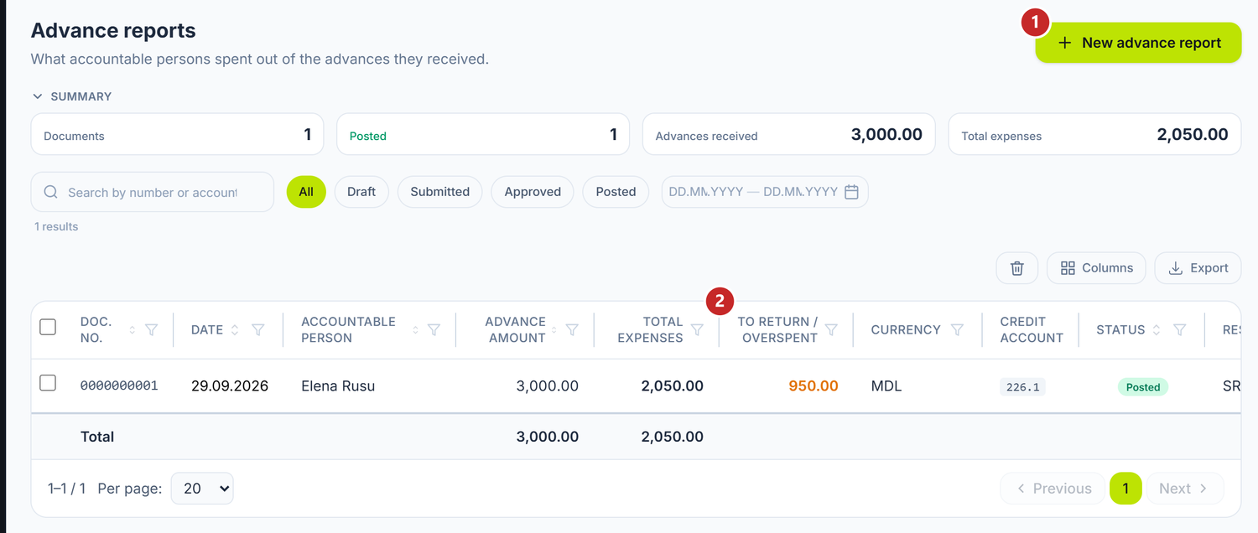Click the trash delete icon button
This screenshot has width=1258, height=533.
click(1017, 268)
